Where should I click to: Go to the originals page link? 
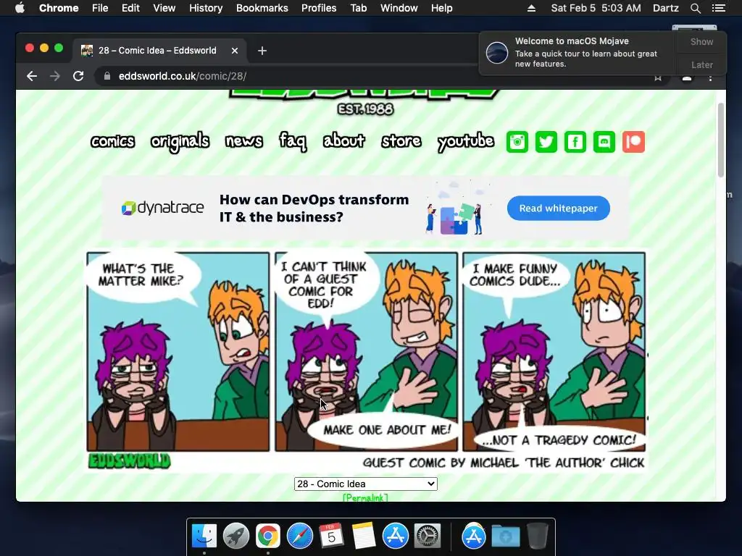click(x=180, y=142)
